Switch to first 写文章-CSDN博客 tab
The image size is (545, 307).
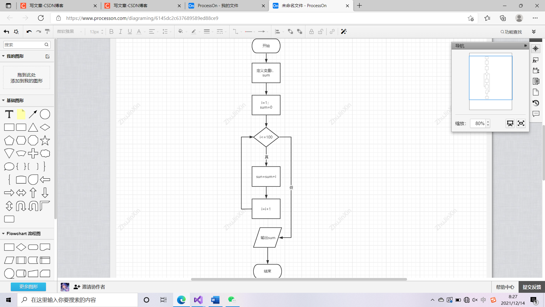[47, 6]
